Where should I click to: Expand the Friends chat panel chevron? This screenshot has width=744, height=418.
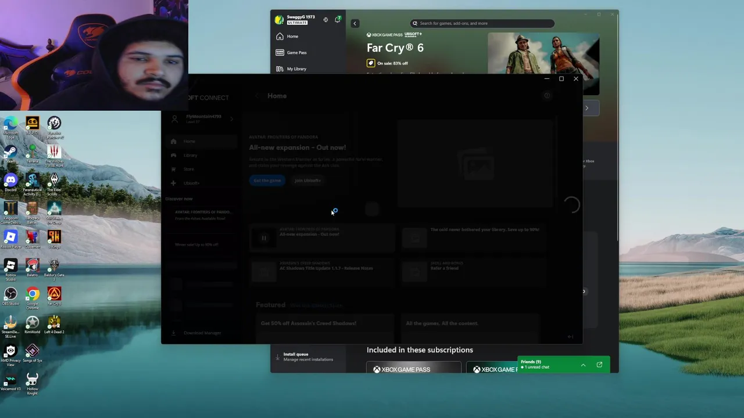583,365
